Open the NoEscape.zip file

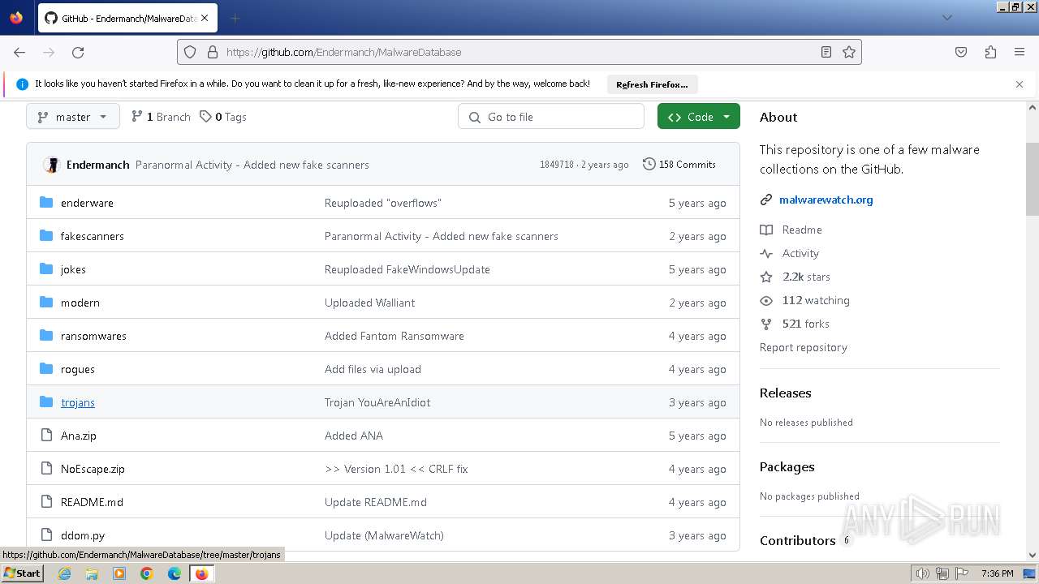(x=93, y=469)
